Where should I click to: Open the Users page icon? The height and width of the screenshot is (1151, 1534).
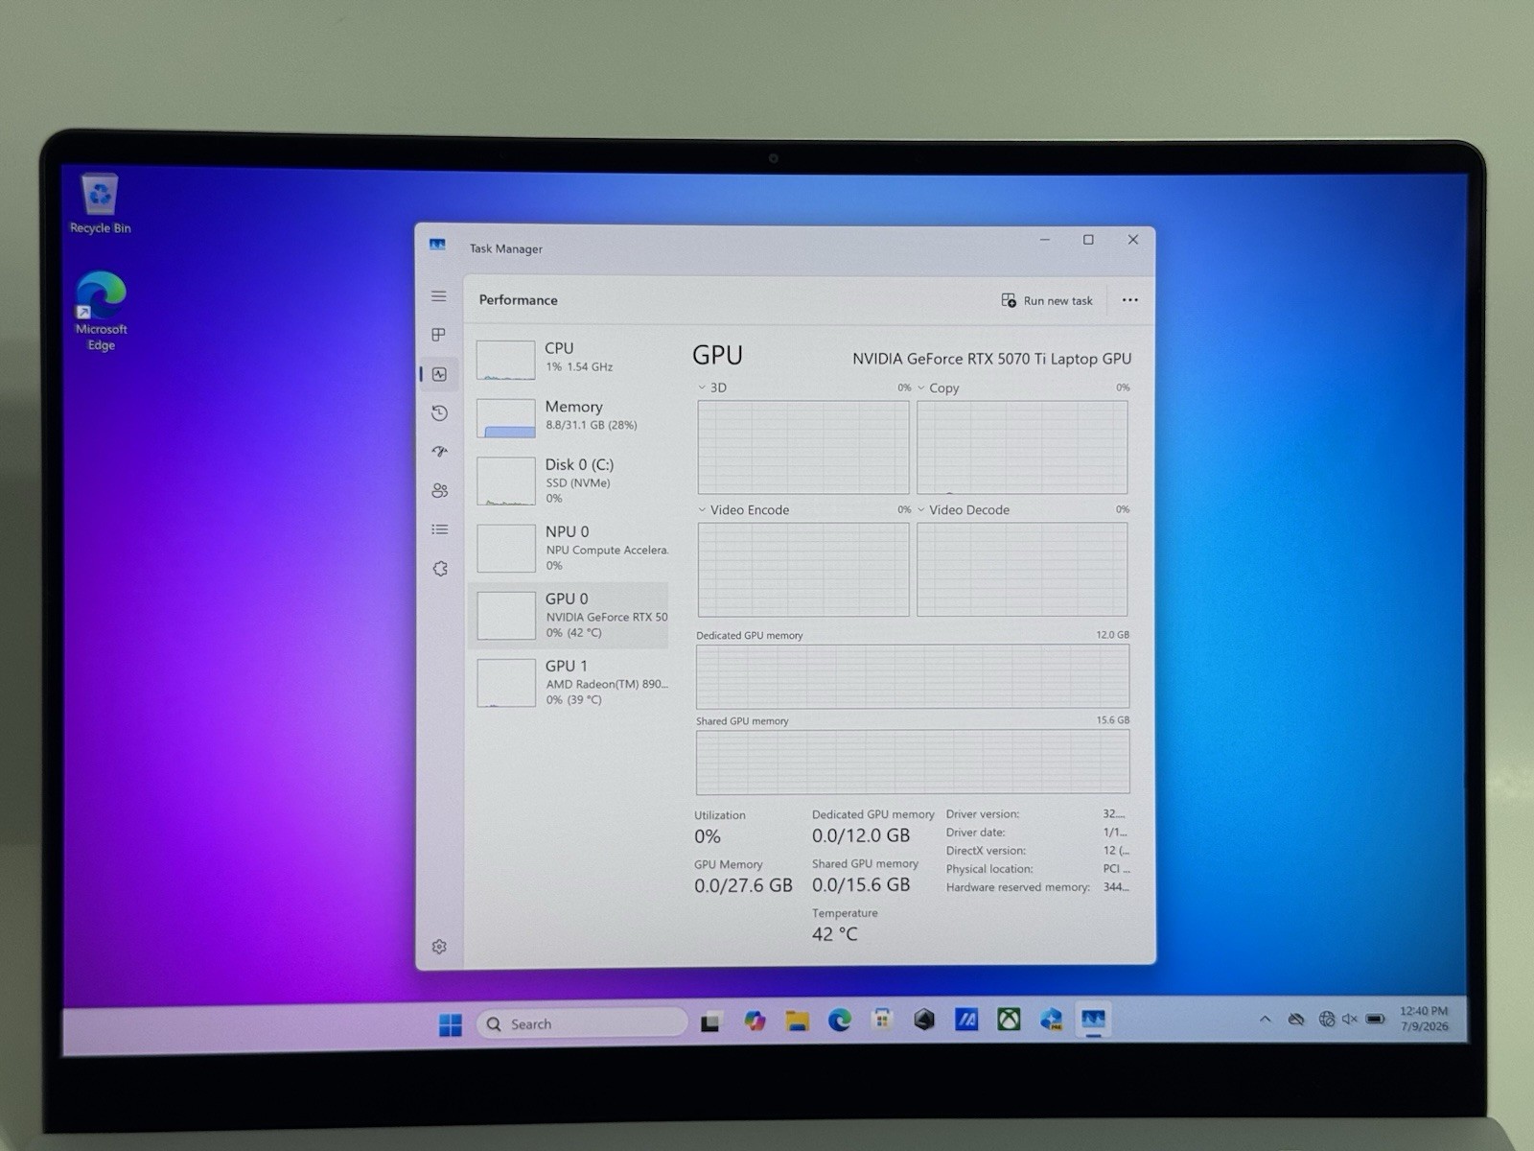(x=439, y=490)
